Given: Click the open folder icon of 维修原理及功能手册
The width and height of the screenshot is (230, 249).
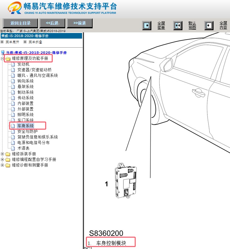Looking at the screenshot, I should (x=7, y=59).
